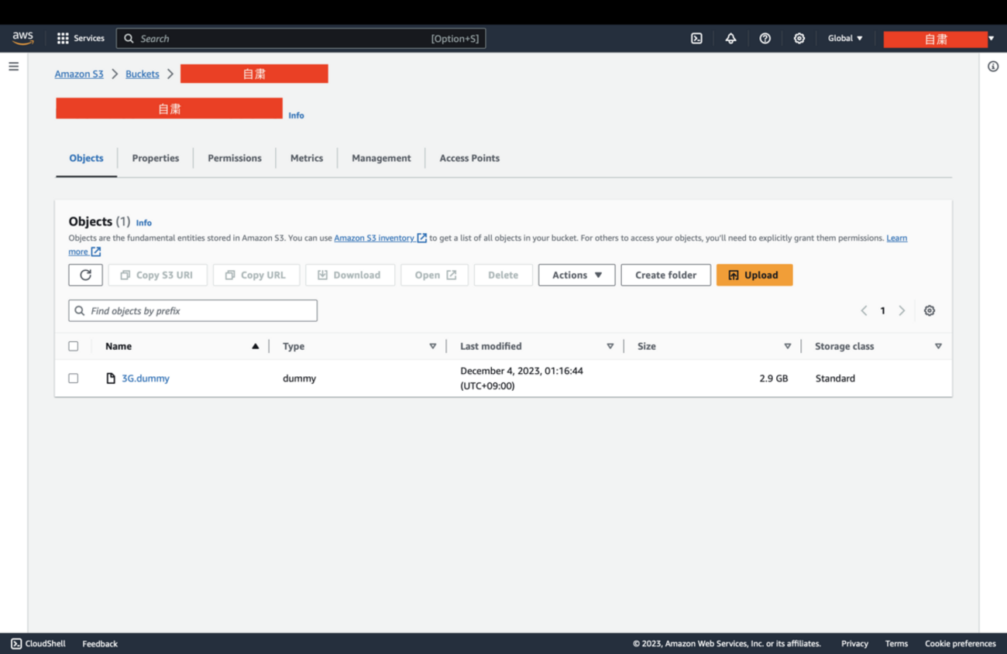This screenshot has width=1007, height=654.
Task: Open the Feedback link in the footer
Action: tap(100, 644)
